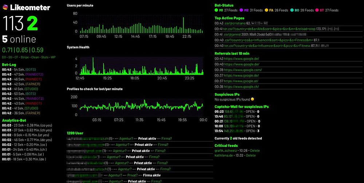The height and width of the screenshot is (183, 364).
Task: Click the Likeometer logo icon
Action: [5, 8]
